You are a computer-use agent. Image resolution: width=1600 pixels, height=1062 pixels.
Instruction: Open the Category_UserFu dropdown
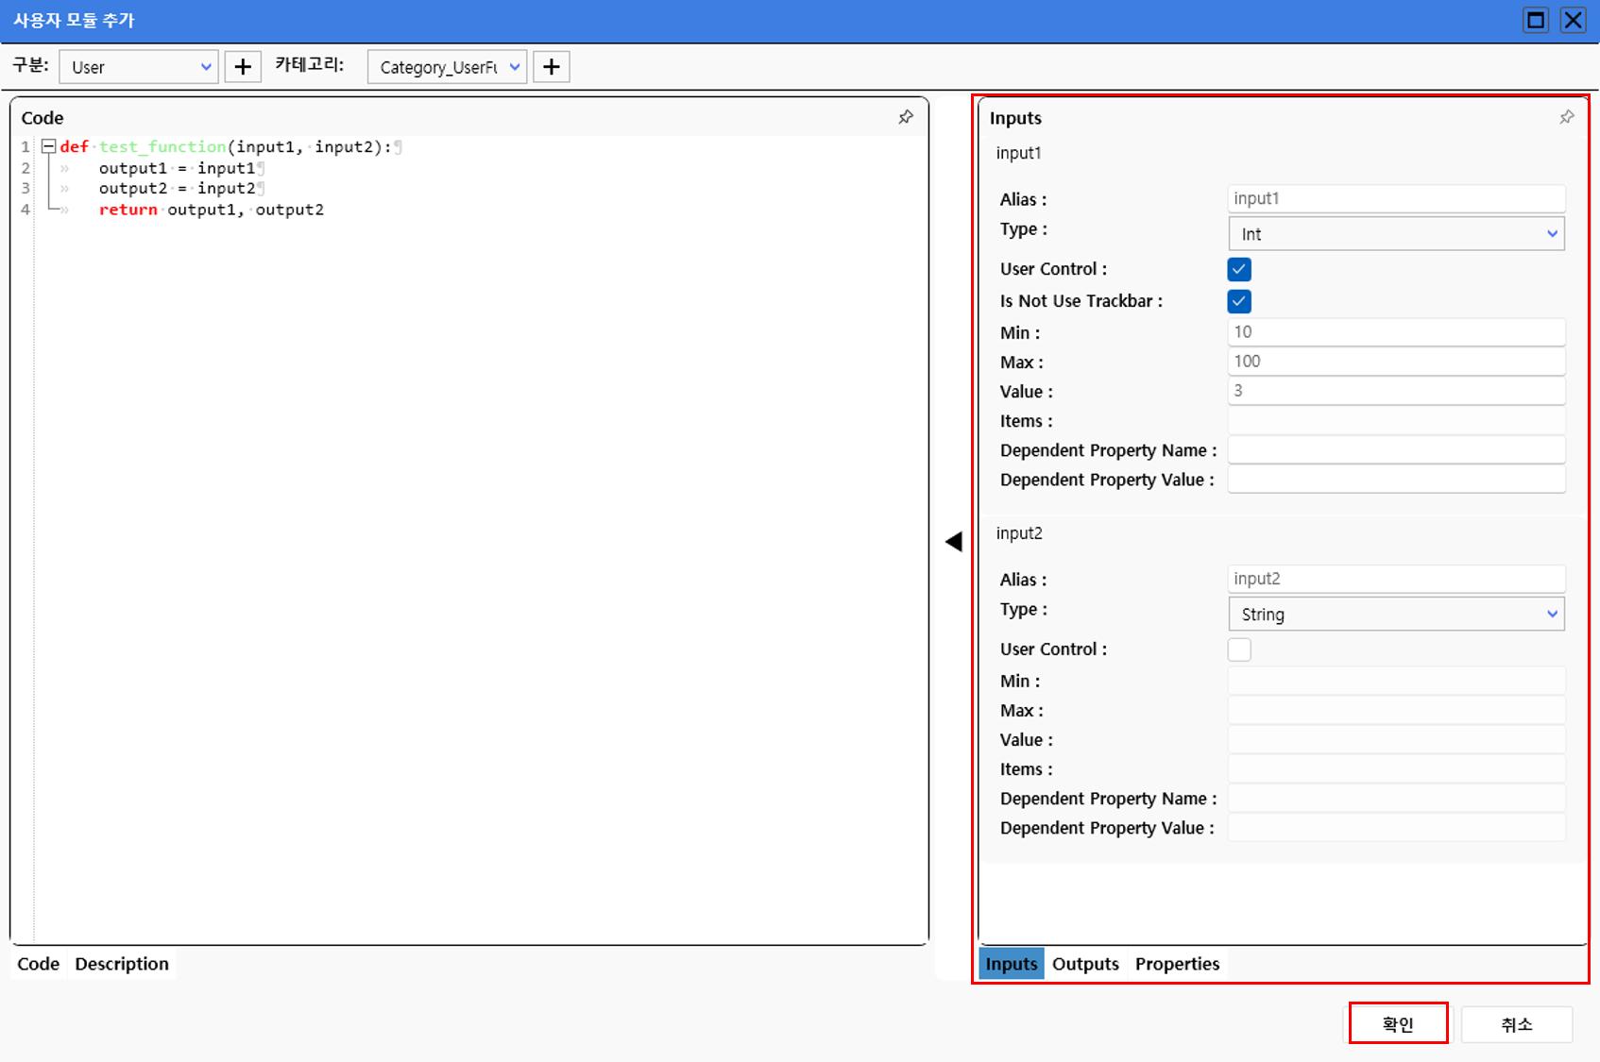point(447,67)
